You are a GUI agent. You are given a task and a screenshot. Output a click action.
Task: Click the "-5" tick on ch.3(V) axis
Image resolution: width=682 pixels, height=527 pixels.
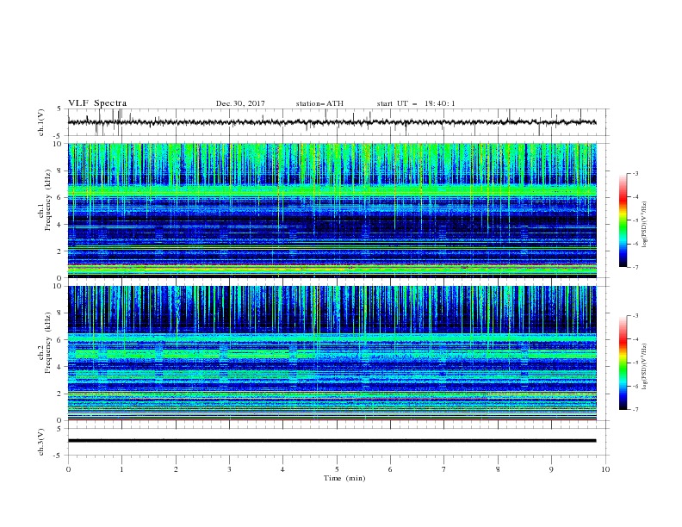59,456
